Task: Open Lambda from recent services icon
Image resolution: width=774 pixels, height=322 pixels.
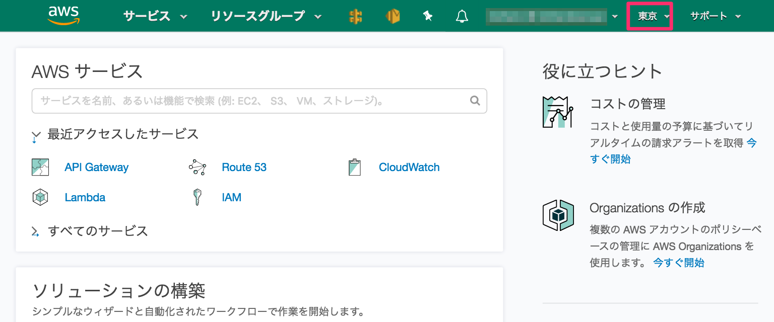Action: point(40,197)
